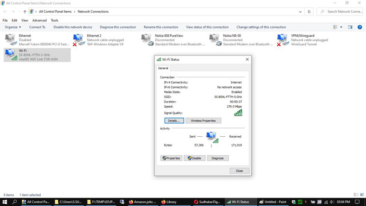This screenshot has width=366, height=206.
Task: Click the signal quality bars indicator
Action: point(238,113)
